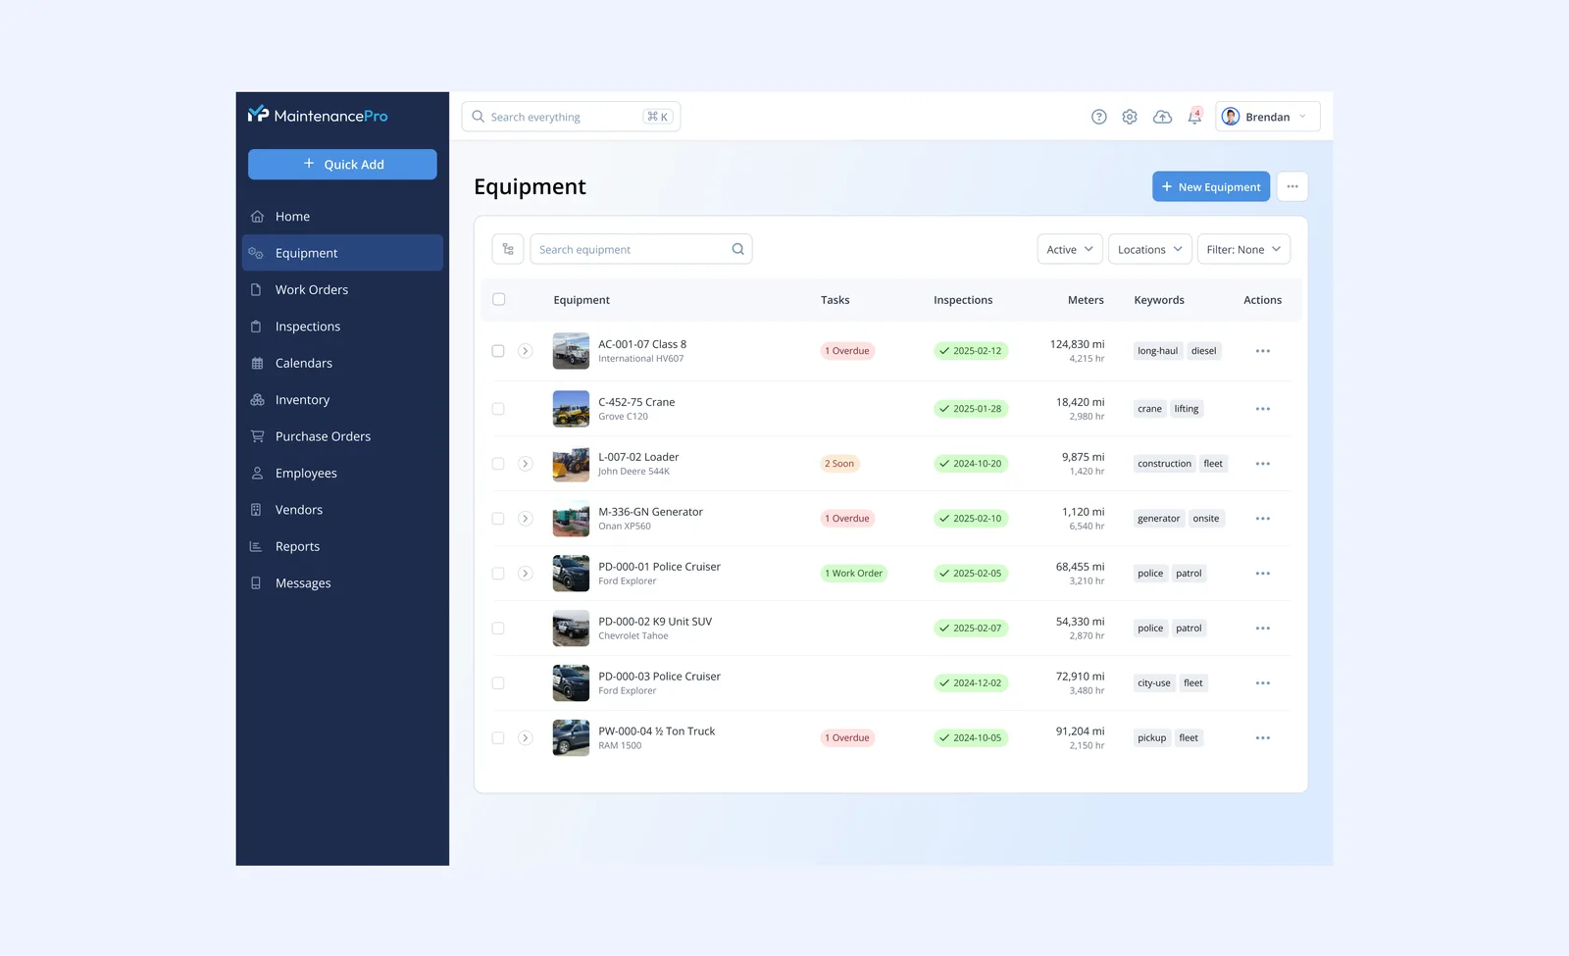
Task: Expand the PD-000-01 Police Cruiser row
Action: pyautogui.click(x=526, y=574)
